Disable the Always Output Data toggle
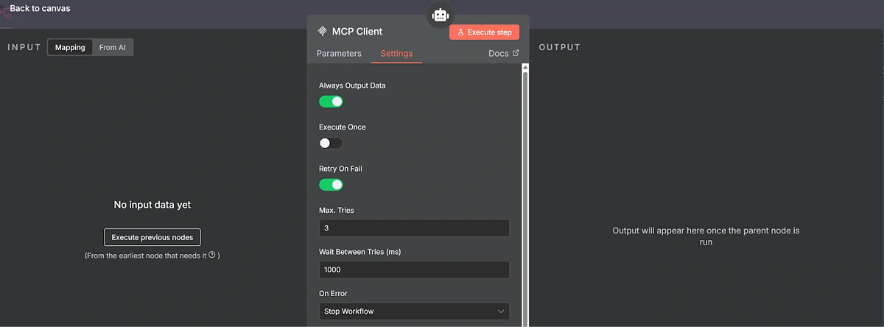 (x=331, y=102)
